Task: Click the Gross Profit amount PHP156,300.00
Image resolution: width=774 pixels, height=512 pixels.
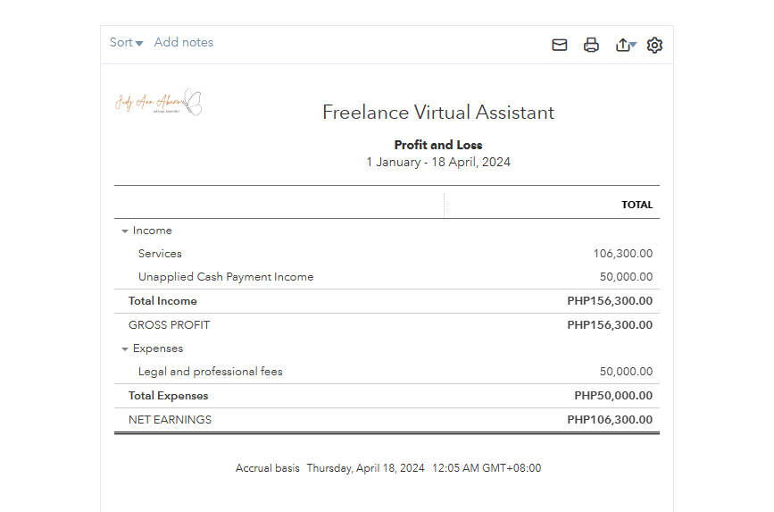Action: click(x=610, y=325)
